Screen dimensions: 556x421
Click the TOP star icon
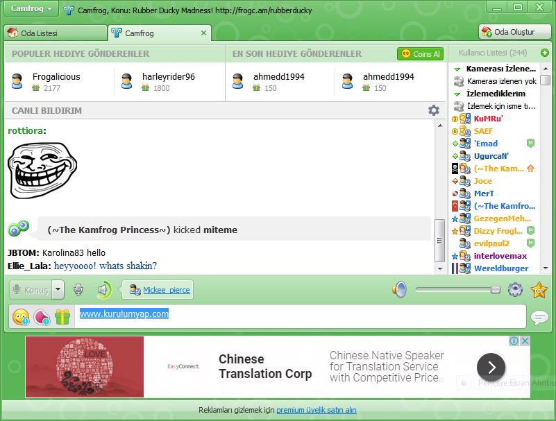(x=539, y=290)
